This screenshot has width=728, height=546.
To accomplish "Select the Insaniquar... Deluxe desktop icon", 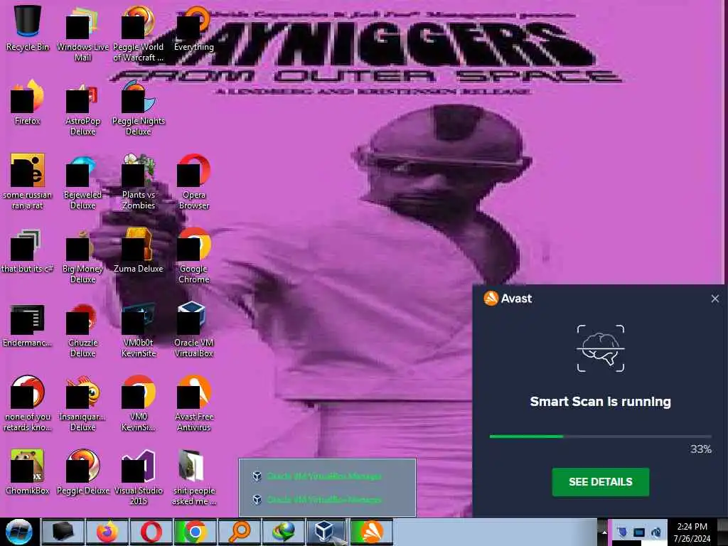I will click(x=82, y=404).
